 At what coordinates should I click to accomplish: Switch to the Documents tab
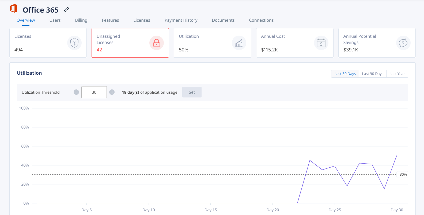[223, 20]
